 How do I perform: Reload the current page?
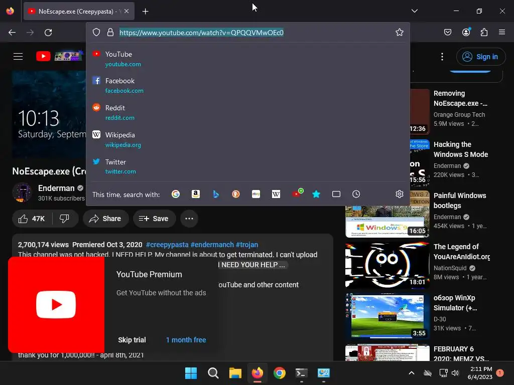coord(48,33)
